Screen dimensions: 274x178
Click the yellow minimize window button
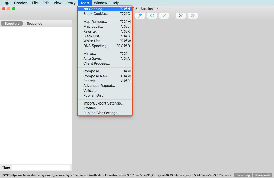(x=9, y=9)
